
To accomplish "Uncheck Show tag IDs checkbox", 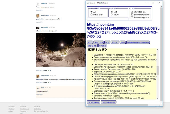I will point(132,12).
